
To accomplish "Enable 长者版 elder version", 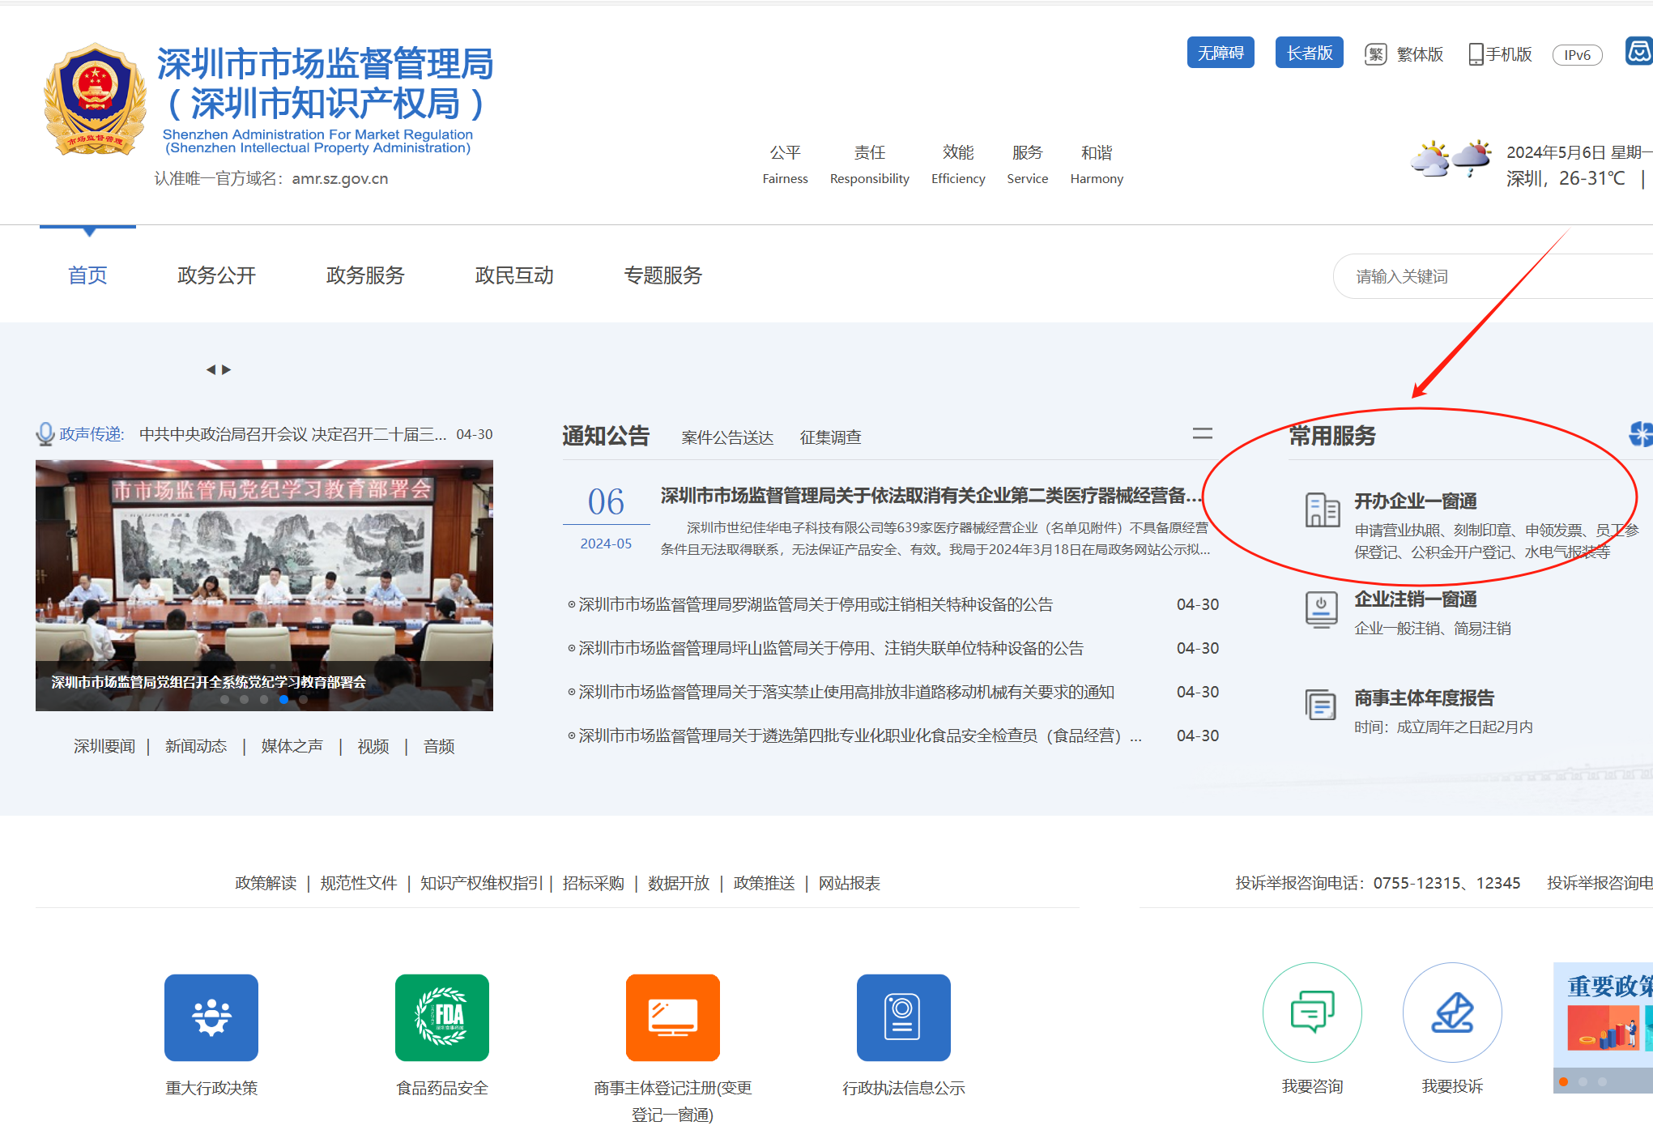I will click(x=1309, y=53).
